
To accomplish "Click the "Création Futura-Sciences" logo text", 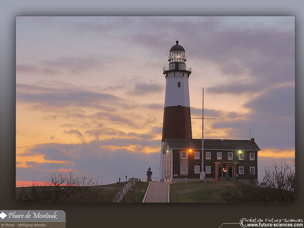I will pos(272,220).
